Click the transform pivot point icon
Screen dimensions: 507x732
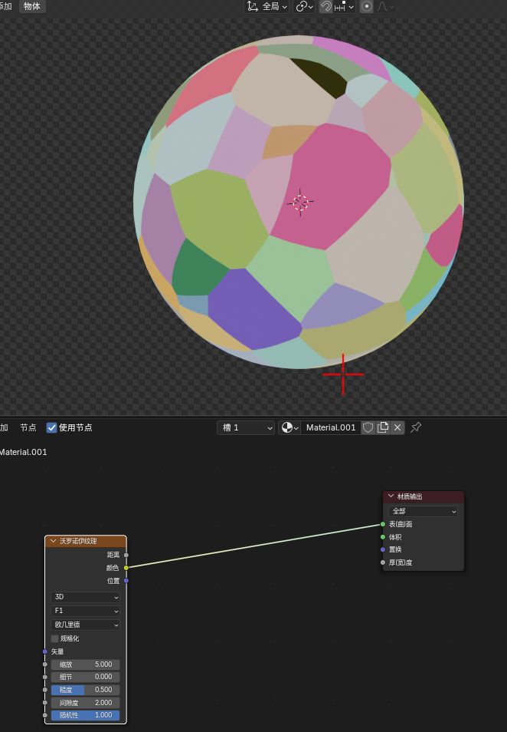coord(304,6)
